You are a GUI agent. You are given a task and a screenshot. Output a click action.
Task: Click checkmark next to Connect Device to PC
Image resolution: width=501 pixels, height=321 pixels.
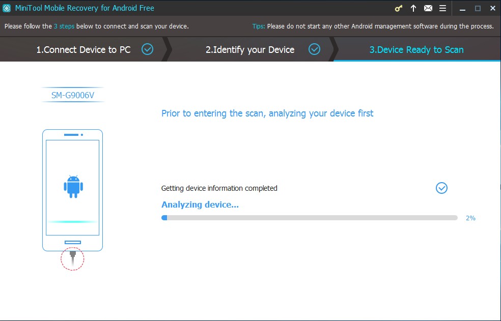point(147,49)
